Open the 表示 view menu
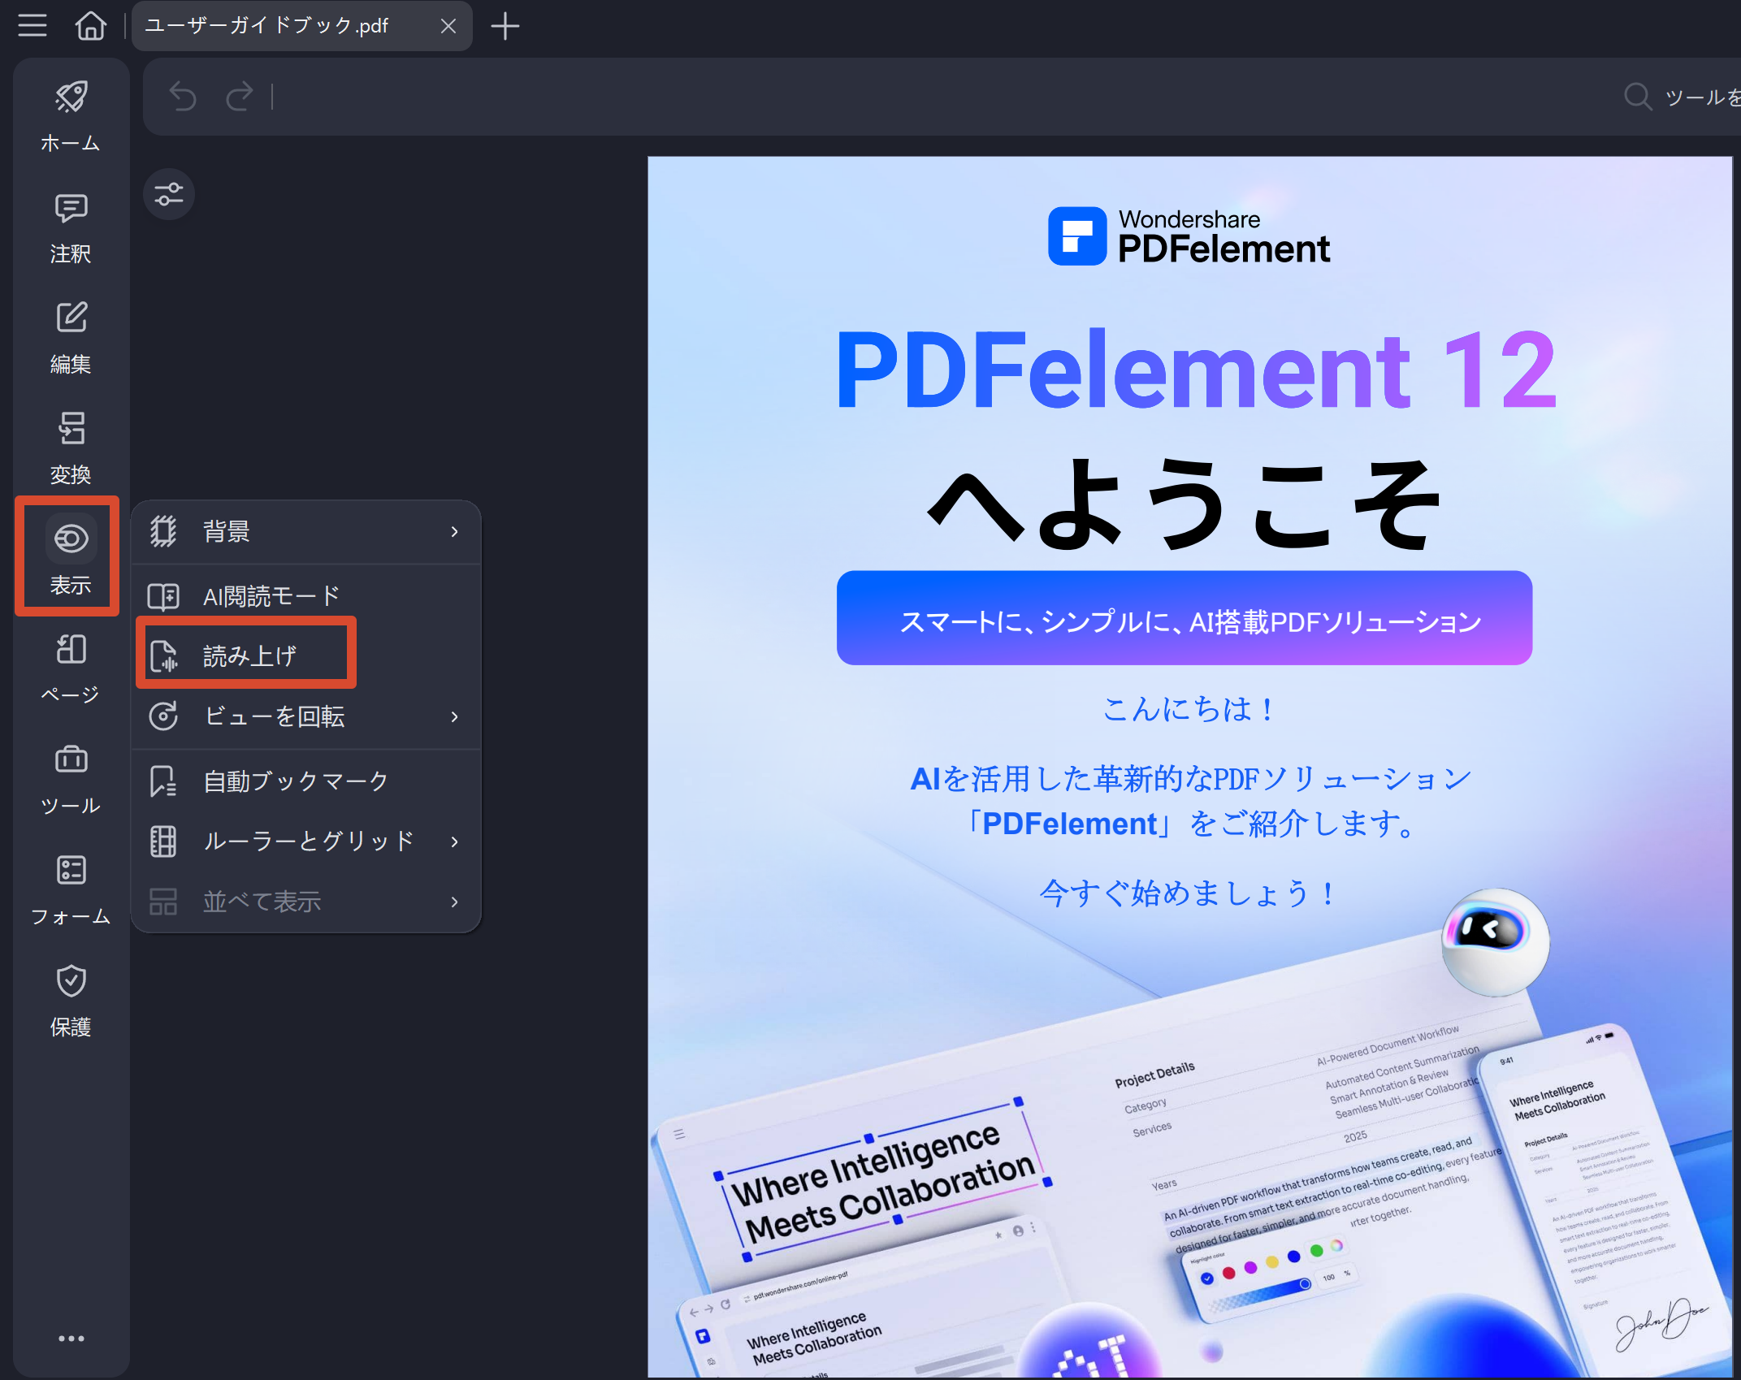Screen dimensions: 1741x1380 click(x=71, y=556)
